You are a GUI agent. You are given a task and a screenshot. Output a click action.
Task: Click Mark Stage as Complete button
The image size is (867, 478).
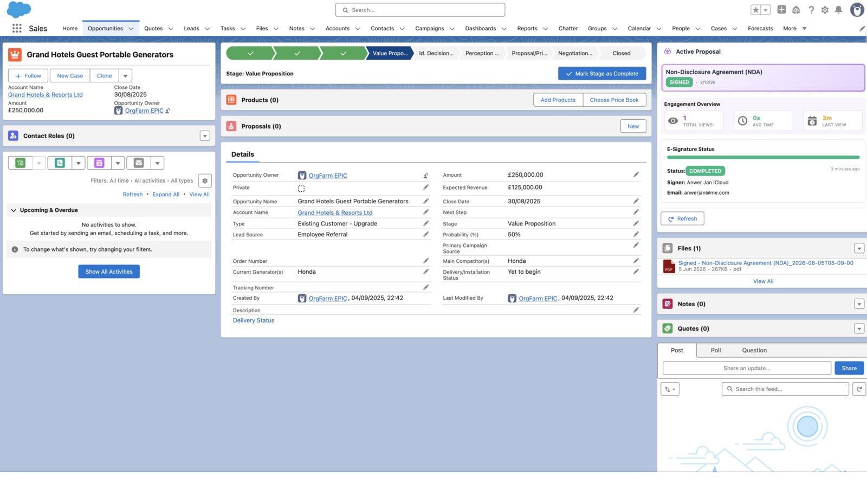[x=602, y=74]
